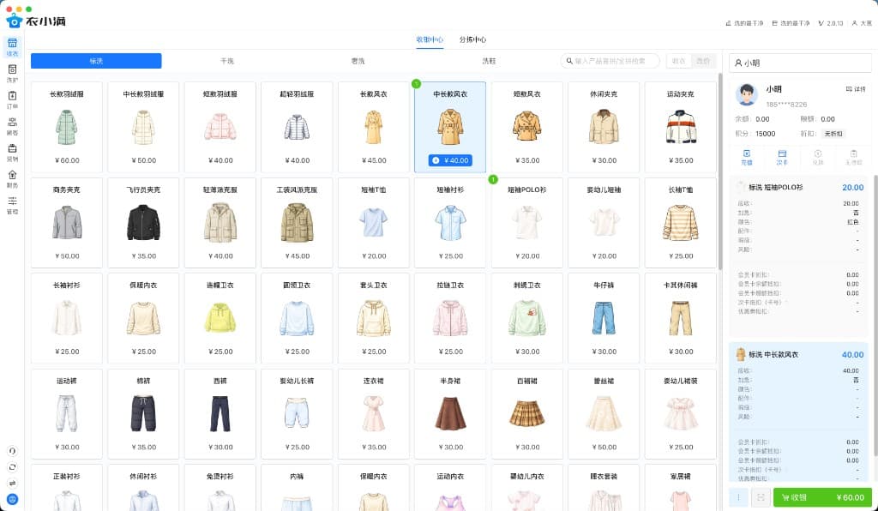Select the 标洗 中长款风衣 order line
Screen dimensions: 878x511
799,413
